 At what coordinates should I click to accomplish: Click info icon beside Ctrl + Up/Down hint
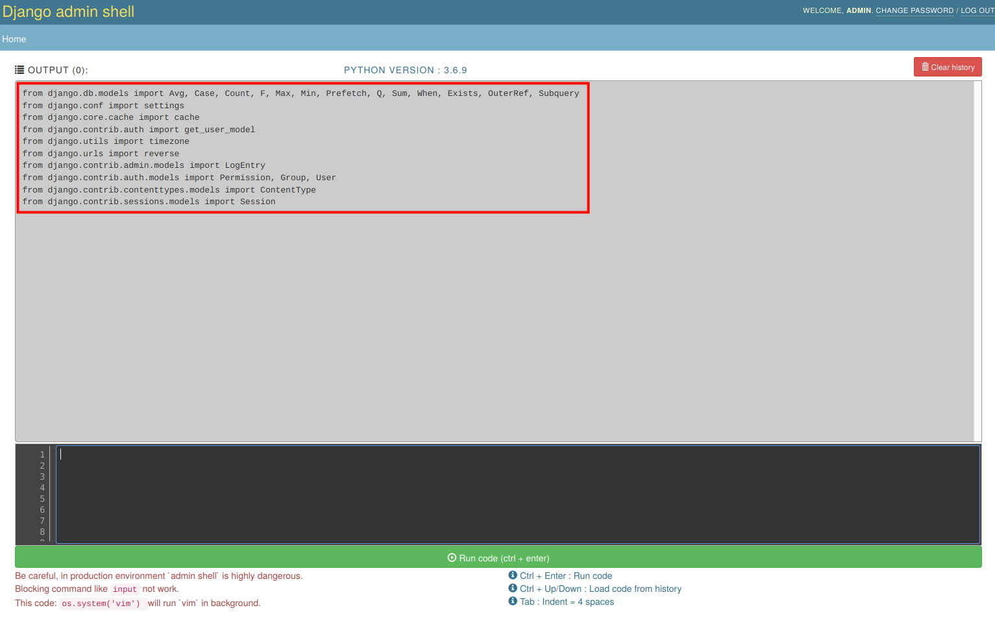[x=513, y=588]
